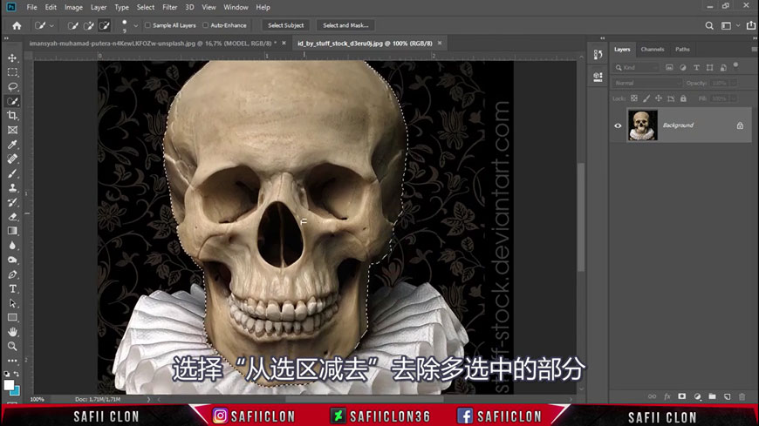The height and width of the screenshot is (426, 759).
Task: Select the Lasso tool
Action: 12,87
